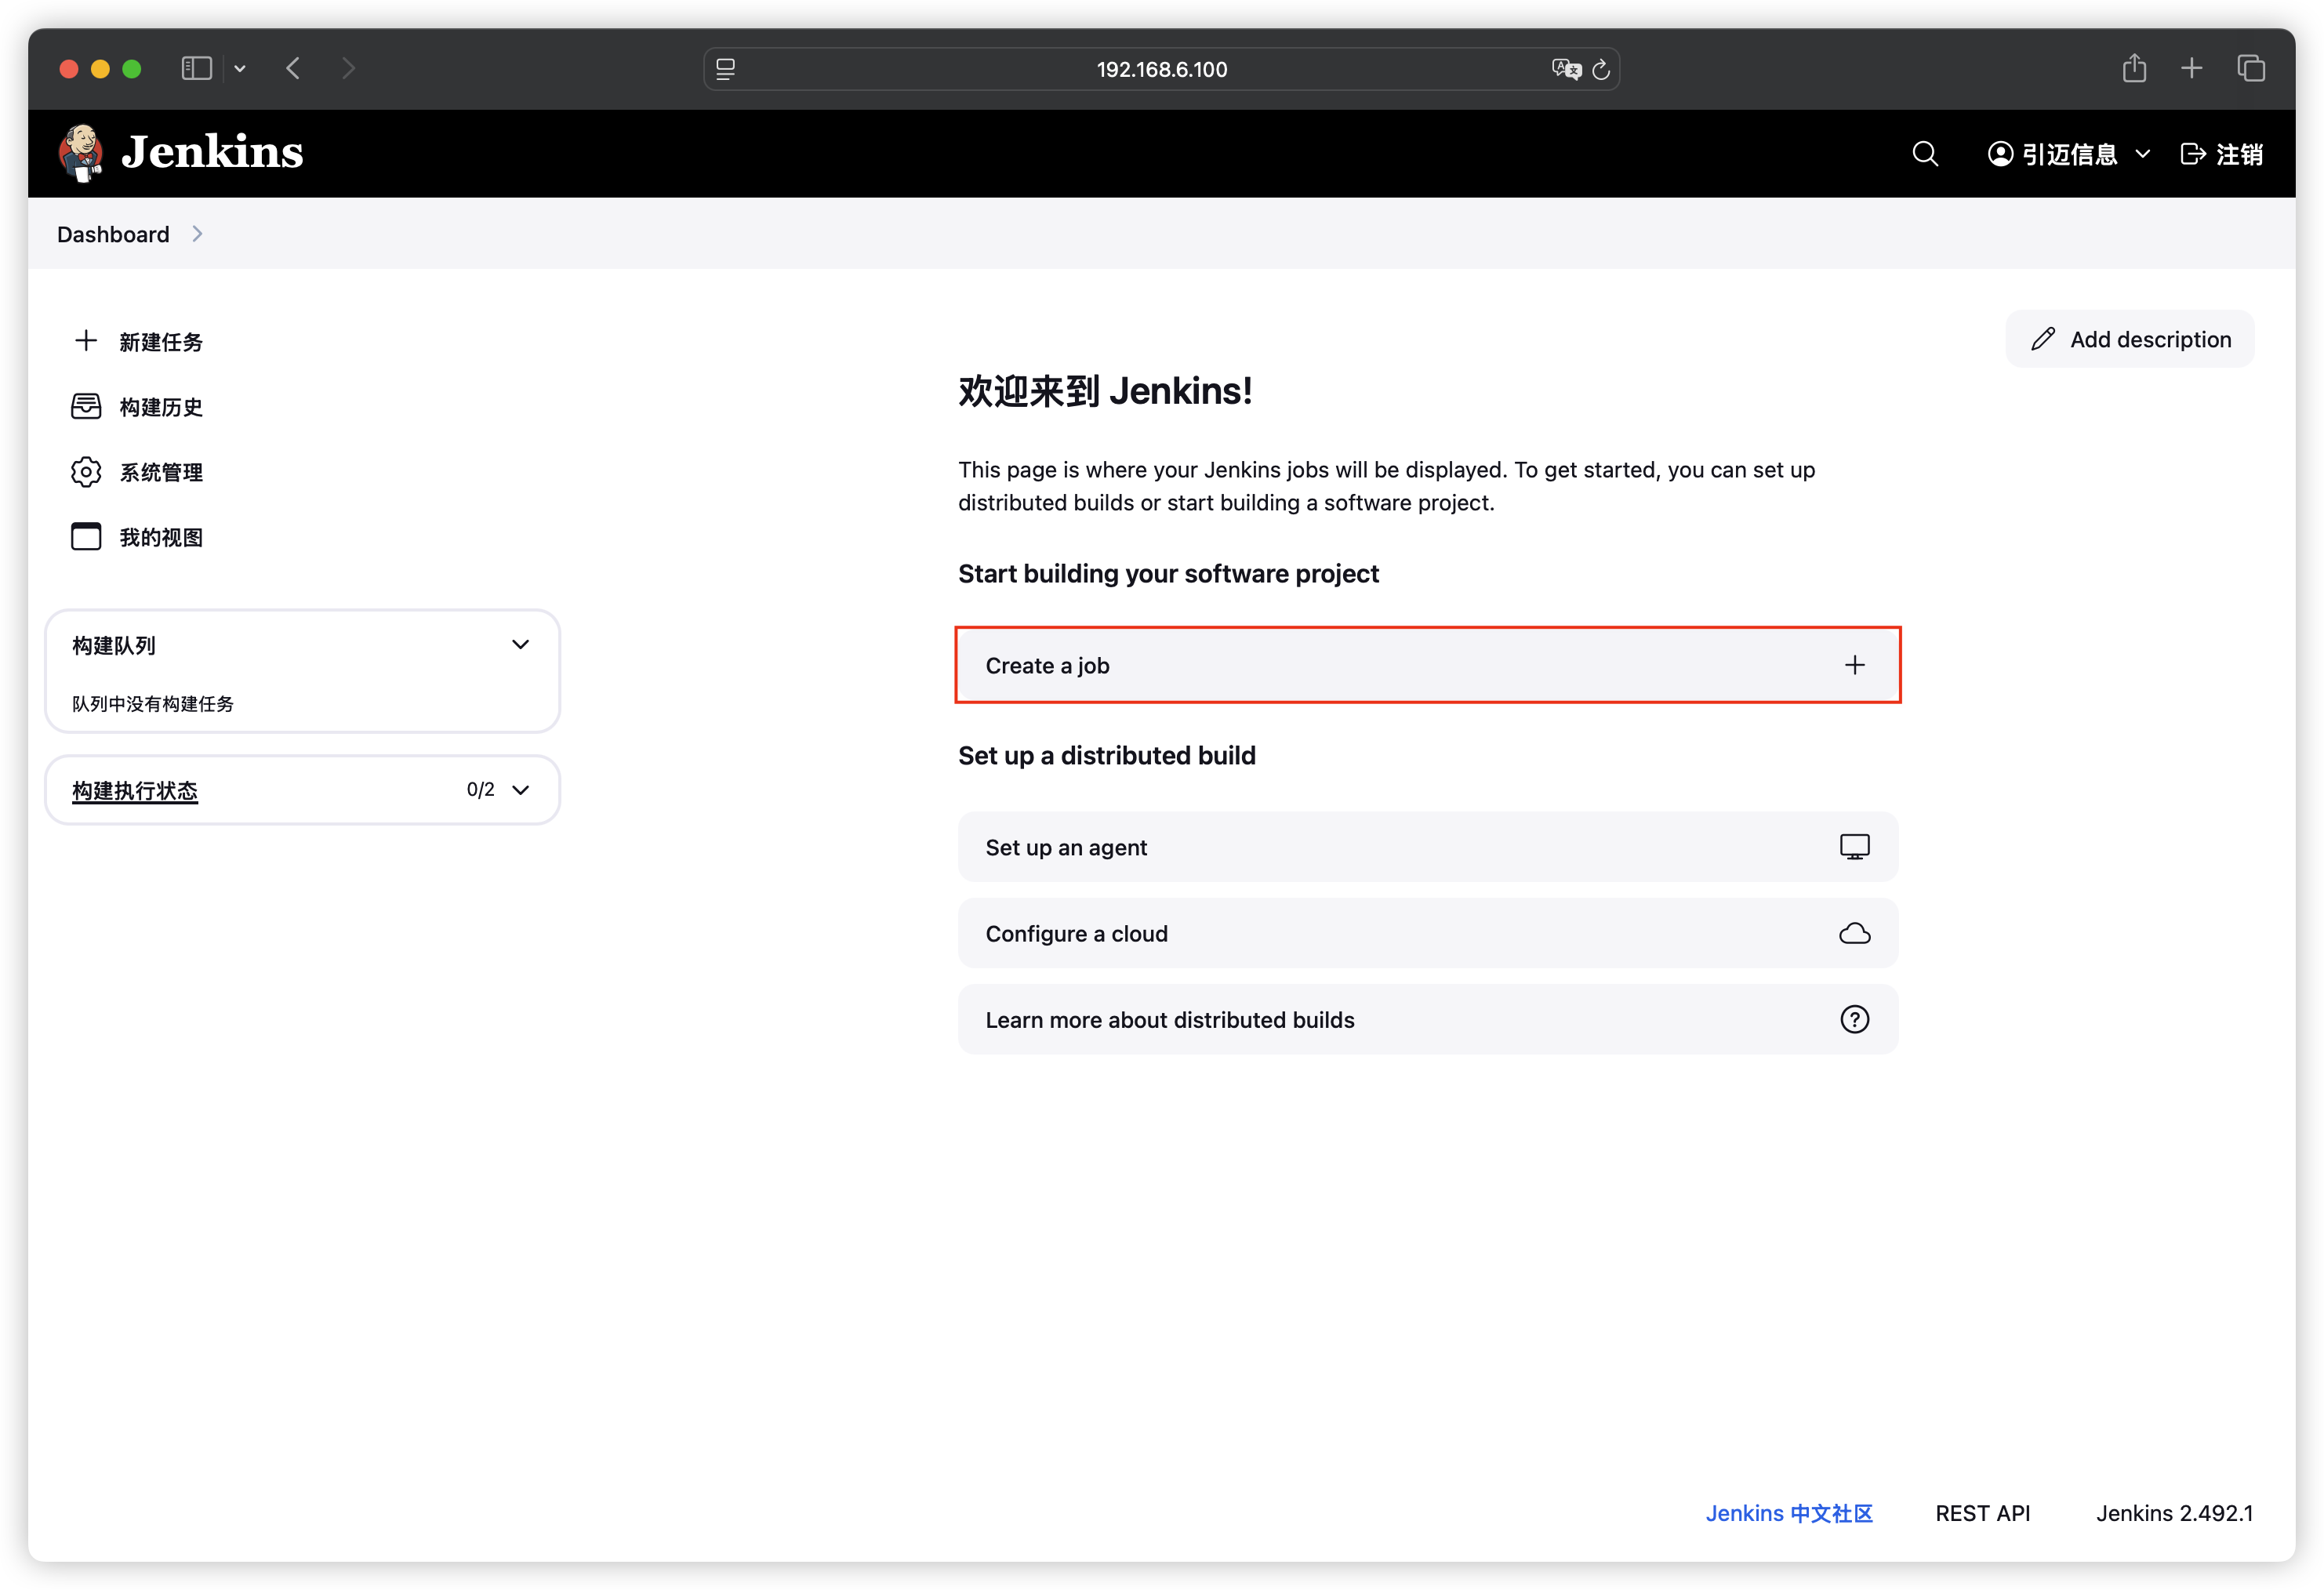
Task: Open the REST API footer link
Action: point(1982,1513)
